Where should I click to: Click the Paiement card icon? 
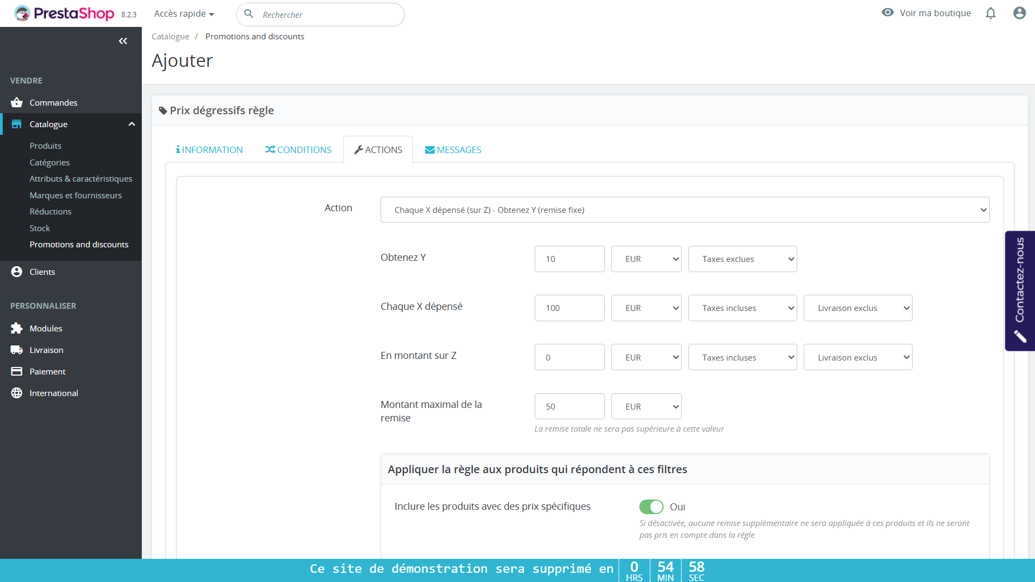coord(17,371)
